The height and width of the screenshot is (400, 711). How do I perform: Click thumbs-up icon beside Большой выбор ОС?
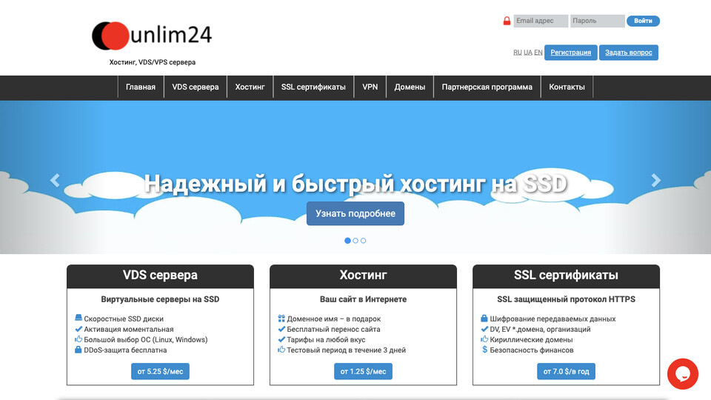click(79, 339)
